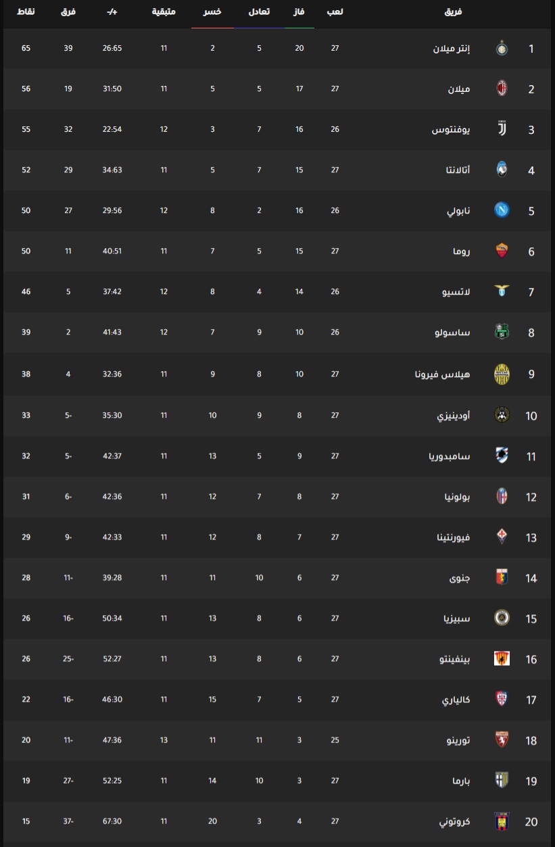The height and width of the screenshot is (847, 555).
Task: Sort table by فاز wins header
Action: point(299,13)
